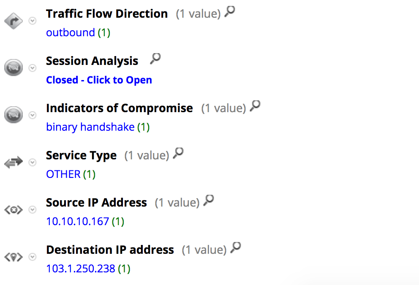The height and width of the screenshot is (285, 419).
Task: Expand the Traffic Flow Direction dropdown arrow
Action: pyautogui.click(x=32, y=21)
